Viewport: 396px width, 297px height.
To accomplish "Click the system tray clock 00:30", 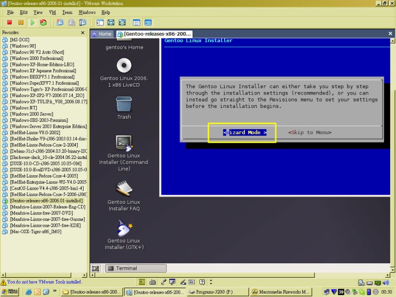I will 387,292.
